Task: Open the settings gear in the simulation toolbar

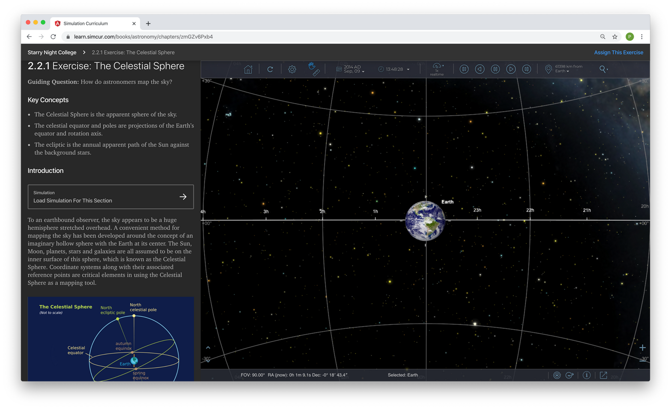Action: point(292,69)
